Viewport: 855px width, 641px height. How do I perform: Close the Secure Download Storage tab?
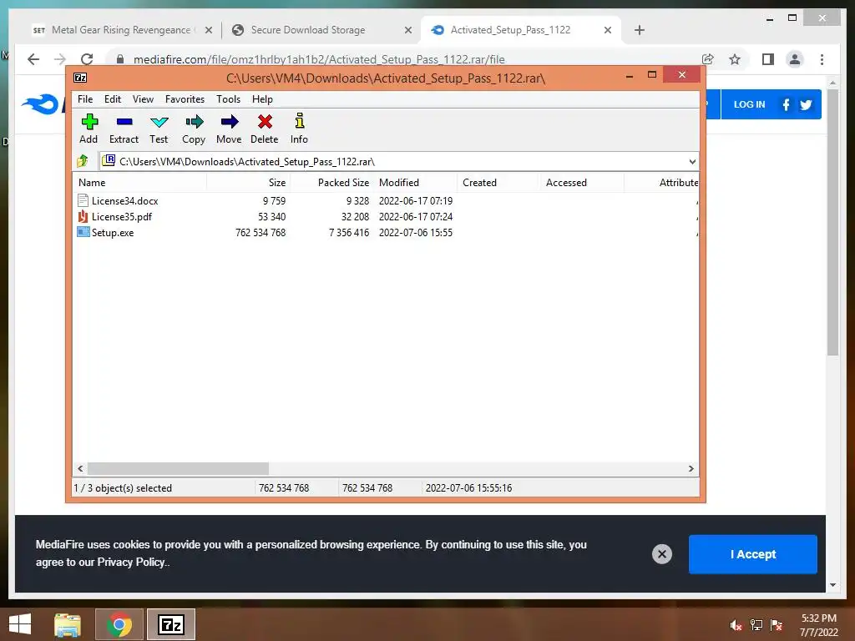coord(407,30)
